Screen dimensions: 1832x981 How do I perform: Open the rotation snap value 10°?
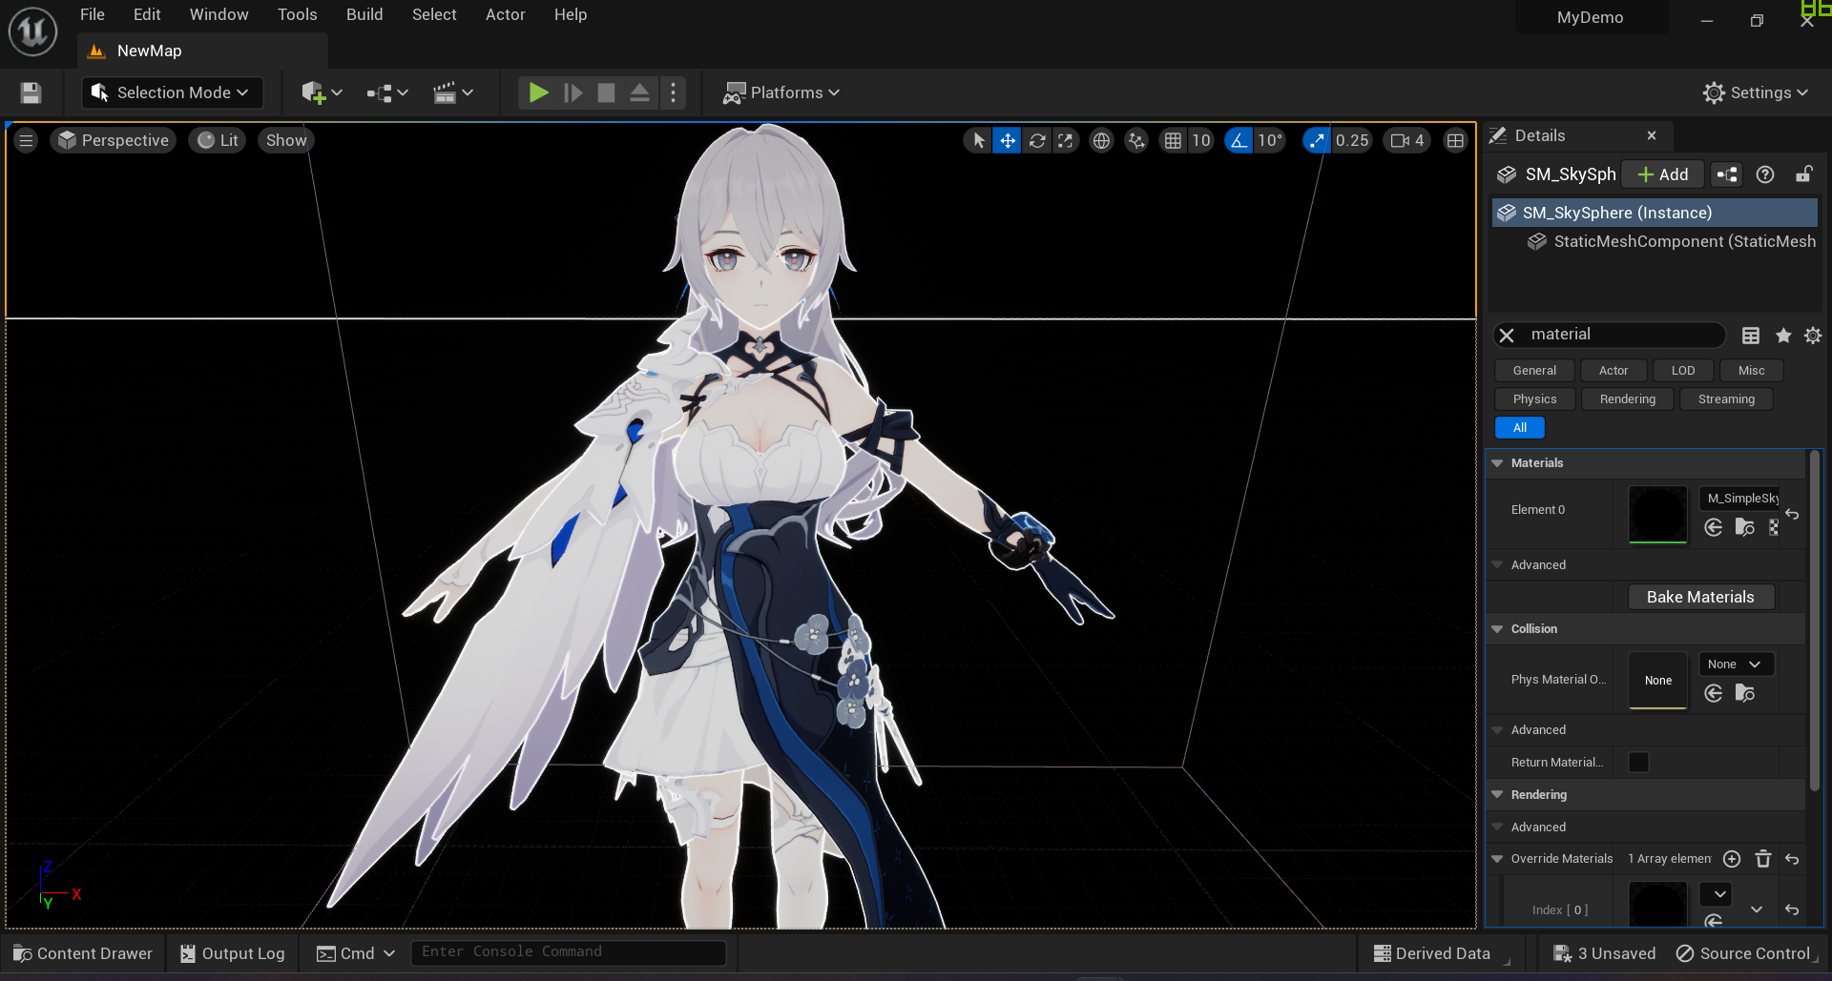point(1270,140)
